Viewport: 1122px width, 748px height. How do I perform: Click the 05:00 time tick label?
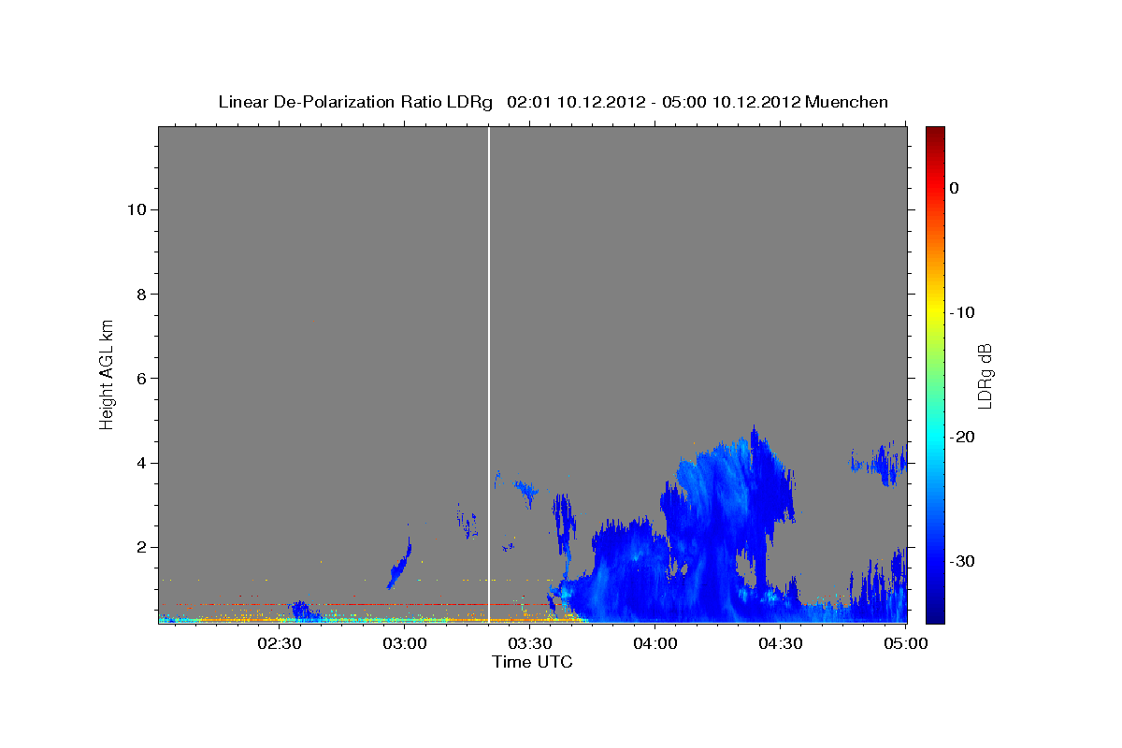[x=906, y=643]
